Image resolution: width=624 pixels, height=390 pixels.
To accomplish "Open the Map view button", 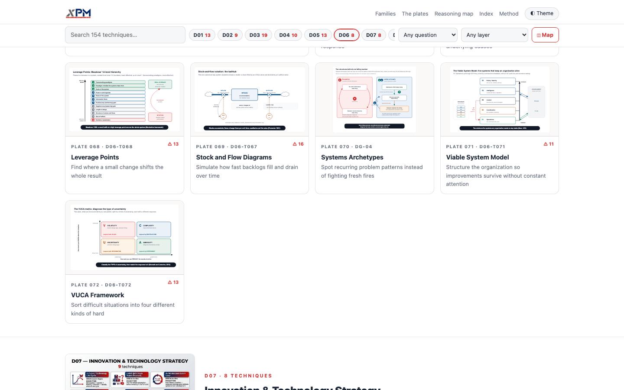I will (x=545, y=35).
